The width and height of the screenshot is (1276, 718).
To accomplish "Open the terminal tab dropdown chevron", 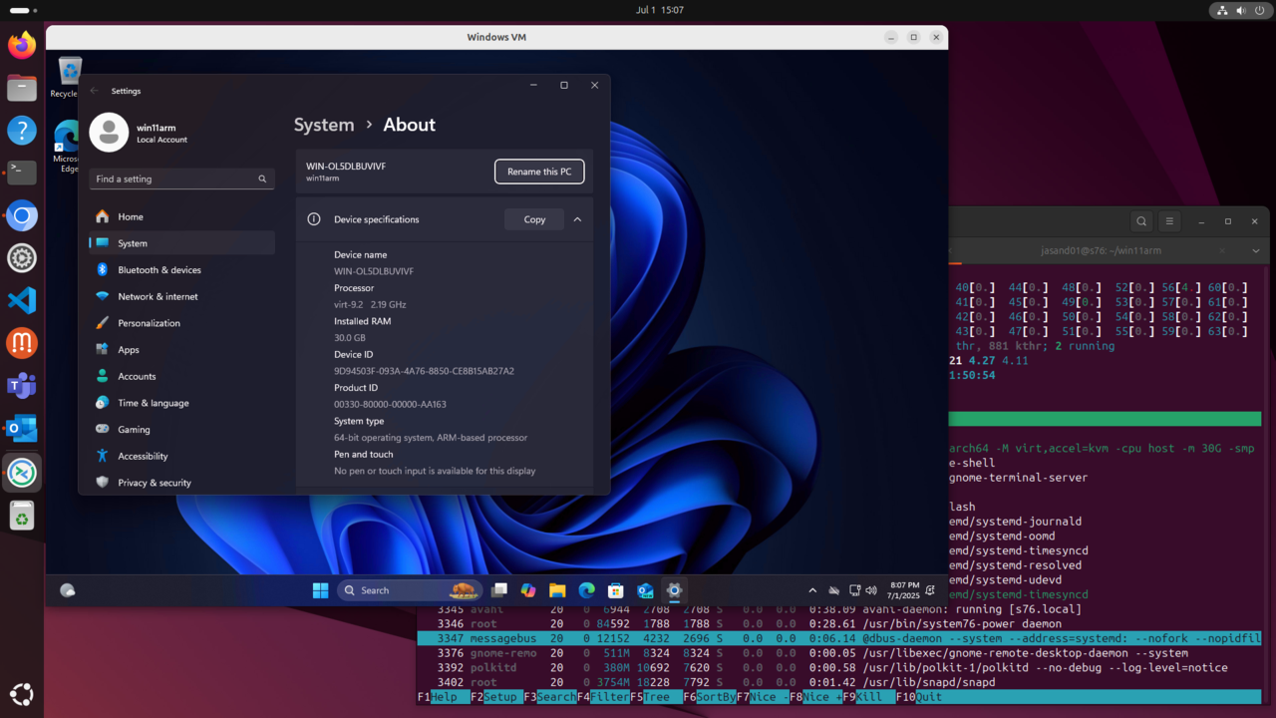I will coord(1255,250).
